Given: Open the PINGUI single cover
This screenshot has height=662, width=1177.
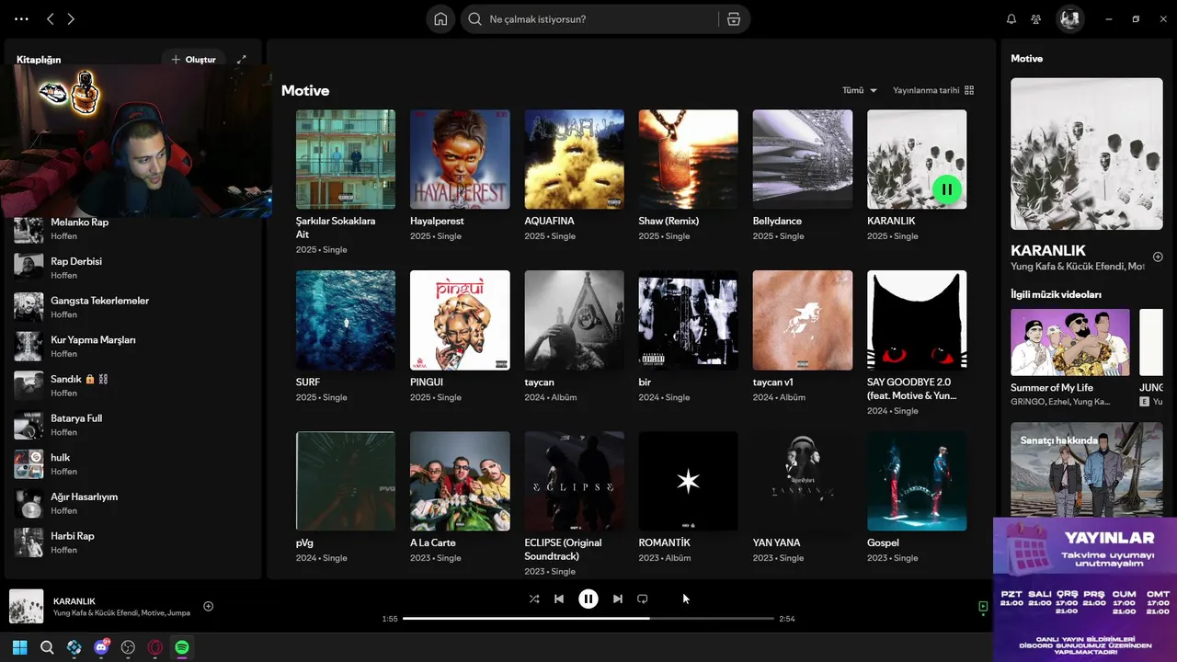Looking at the screenshot, I should (460, 320).
